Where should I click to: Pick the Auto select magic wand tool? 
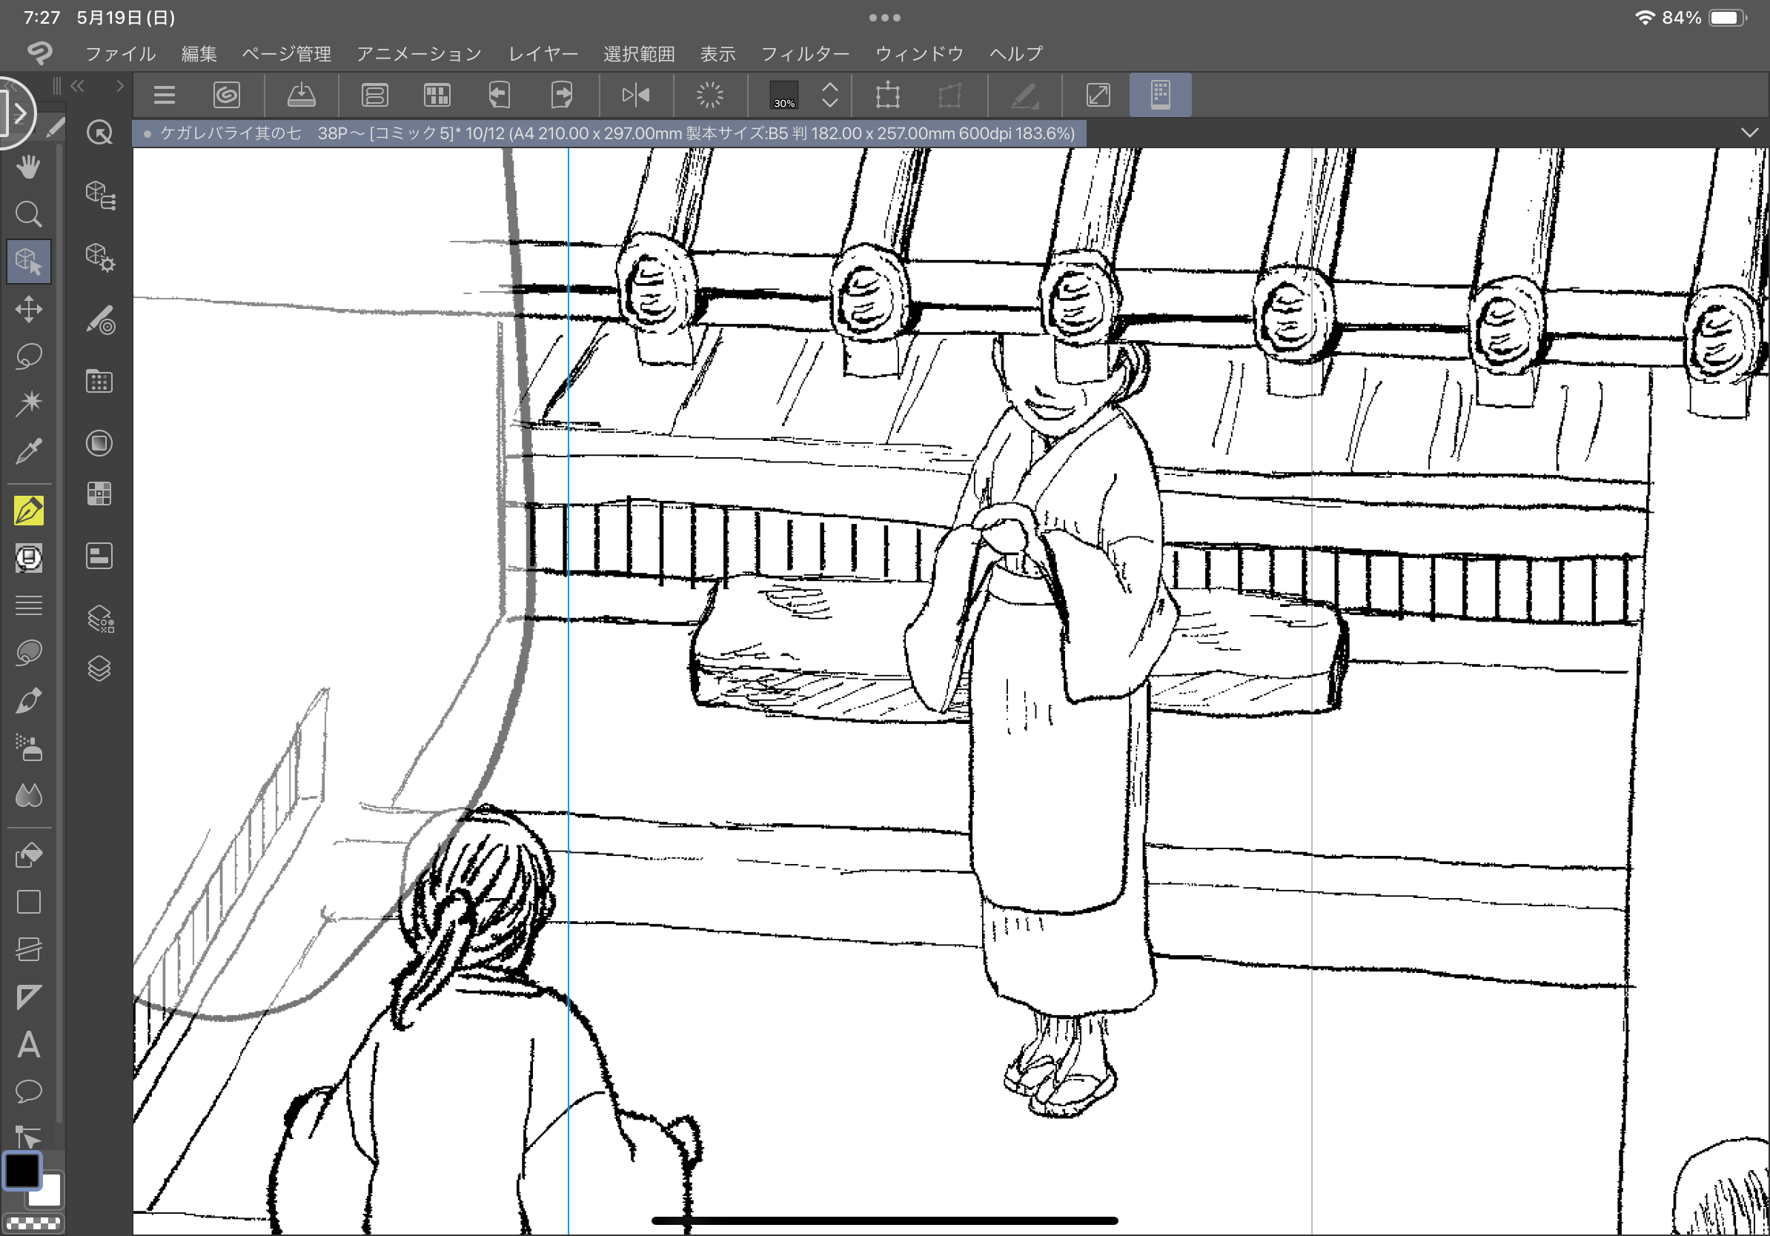[x=28, y=402]
